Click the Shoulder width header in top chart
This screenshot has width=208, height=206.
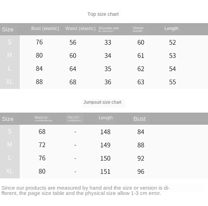point(109,29)
